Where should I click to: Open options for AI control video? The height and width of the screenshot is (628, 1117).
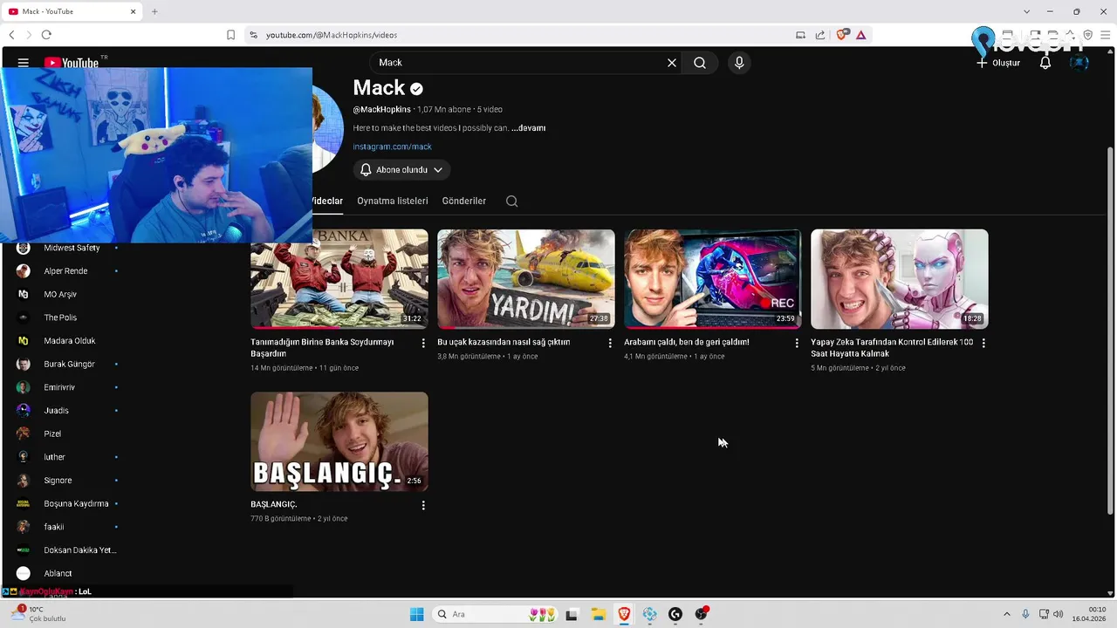point(983,343)
